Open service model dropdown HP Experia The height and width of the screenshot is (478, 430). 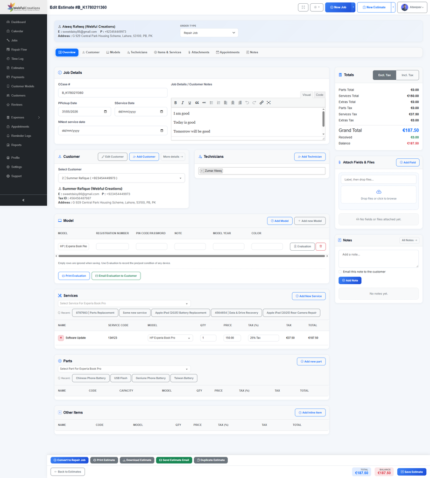(170, 338)
